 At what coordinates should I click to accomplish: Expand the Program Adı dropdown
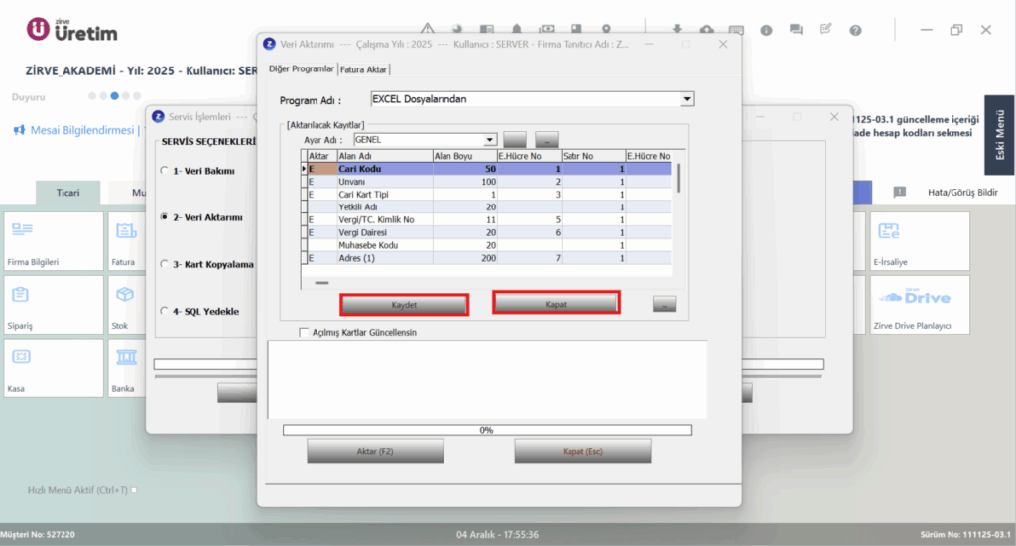click(x=687, y=99)
